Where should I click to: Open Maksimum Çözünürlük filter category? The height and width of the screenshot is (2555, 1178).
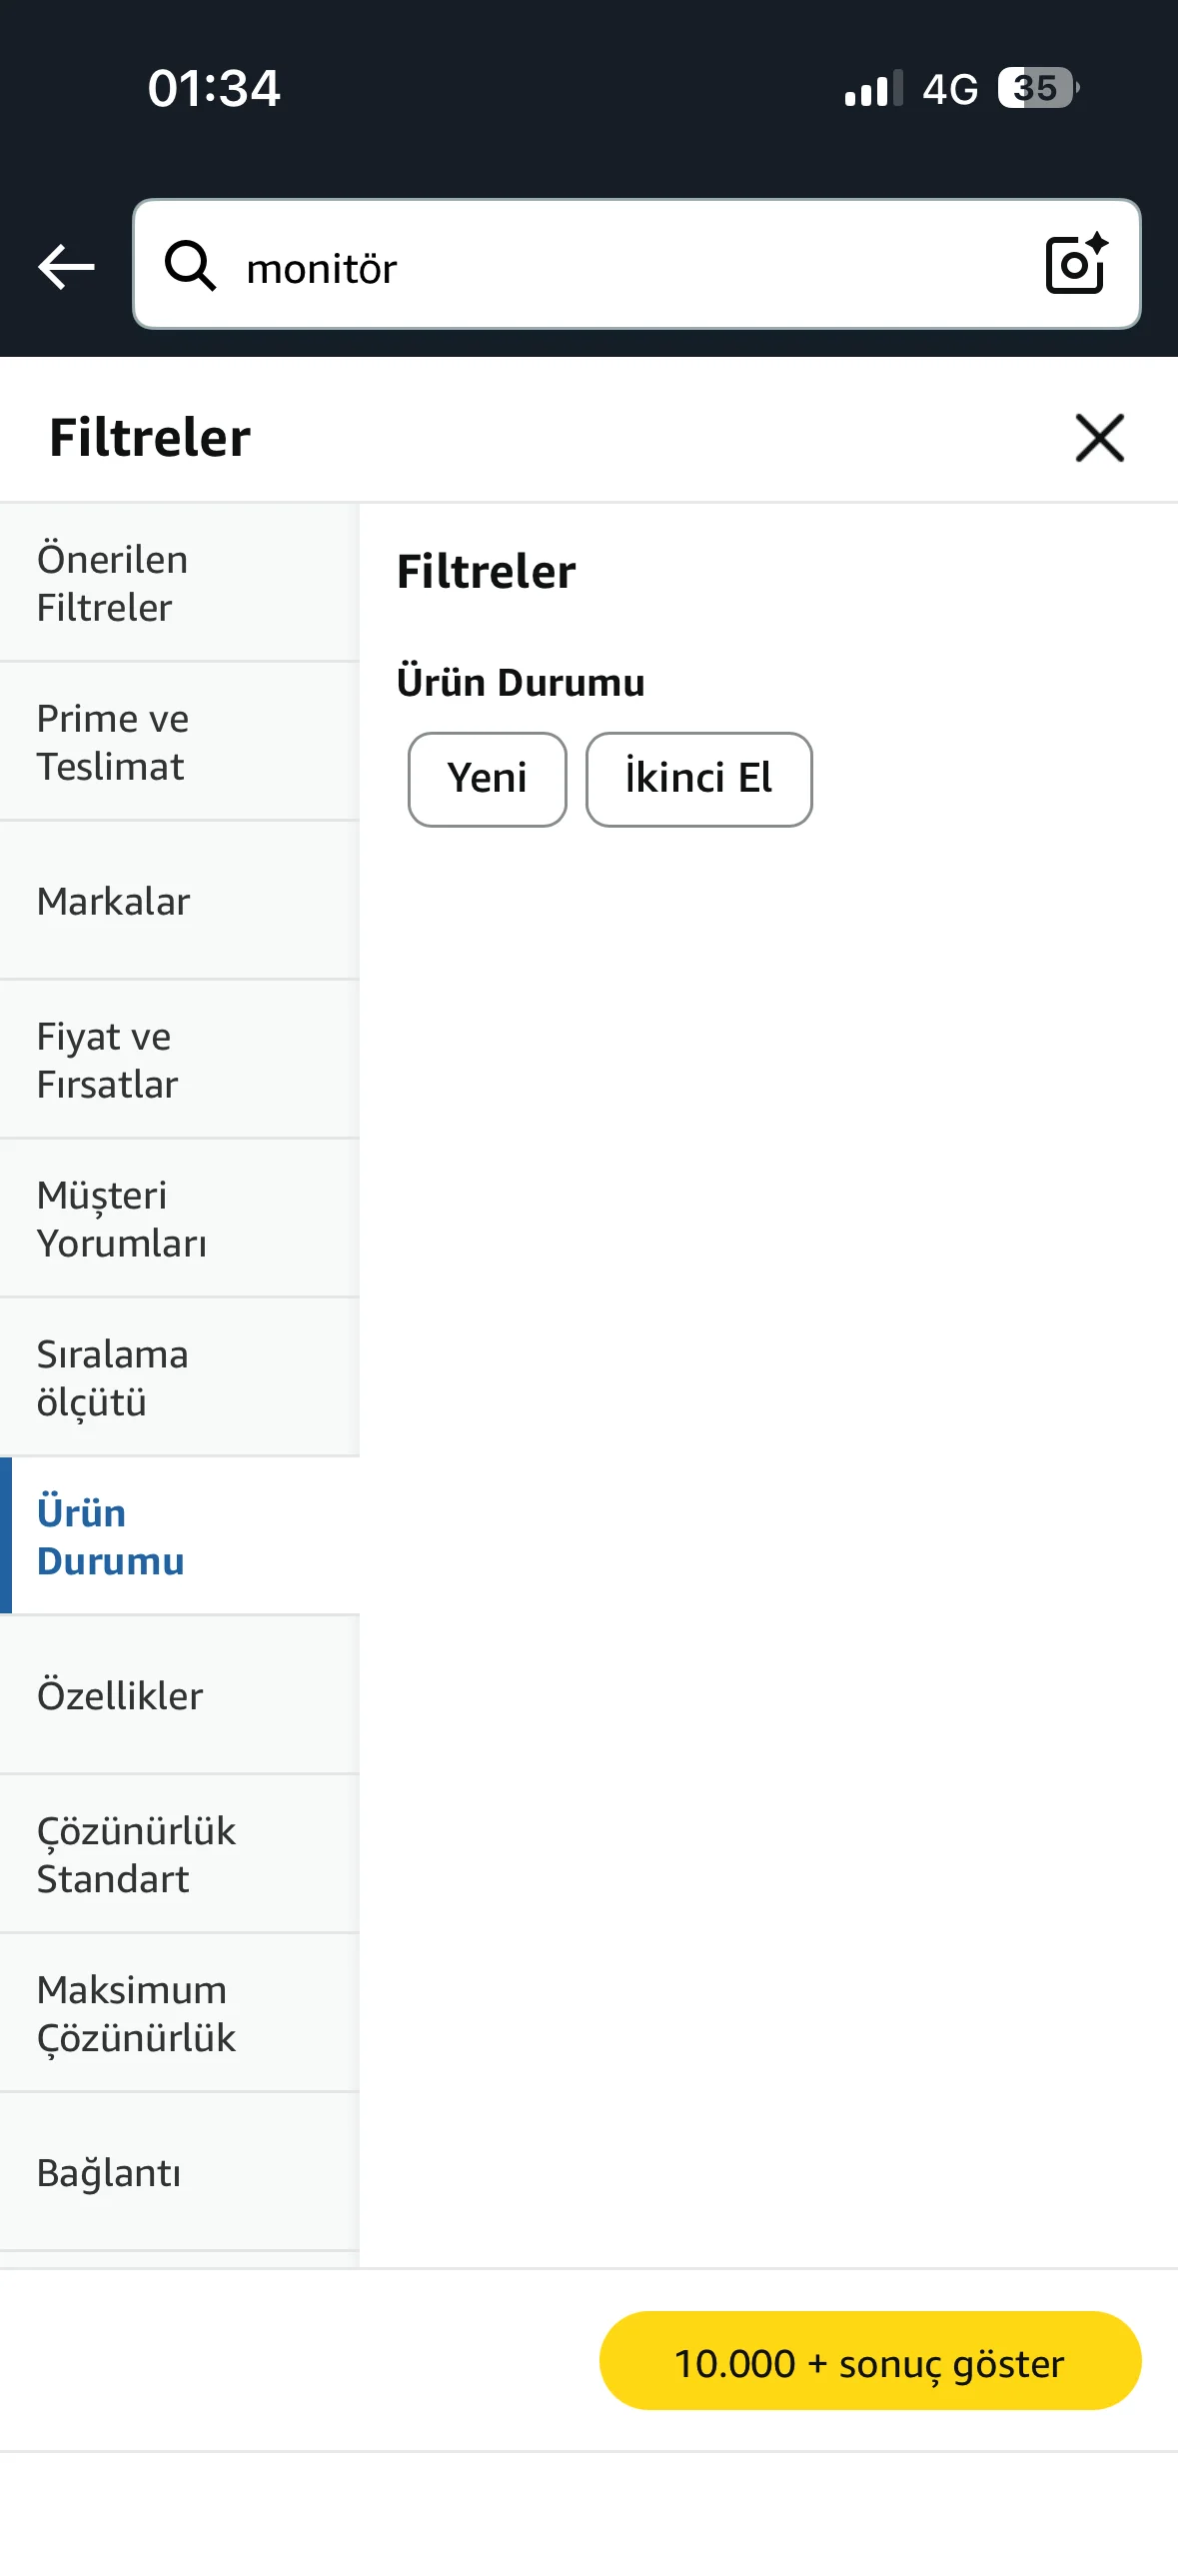tap(180, 2013)
